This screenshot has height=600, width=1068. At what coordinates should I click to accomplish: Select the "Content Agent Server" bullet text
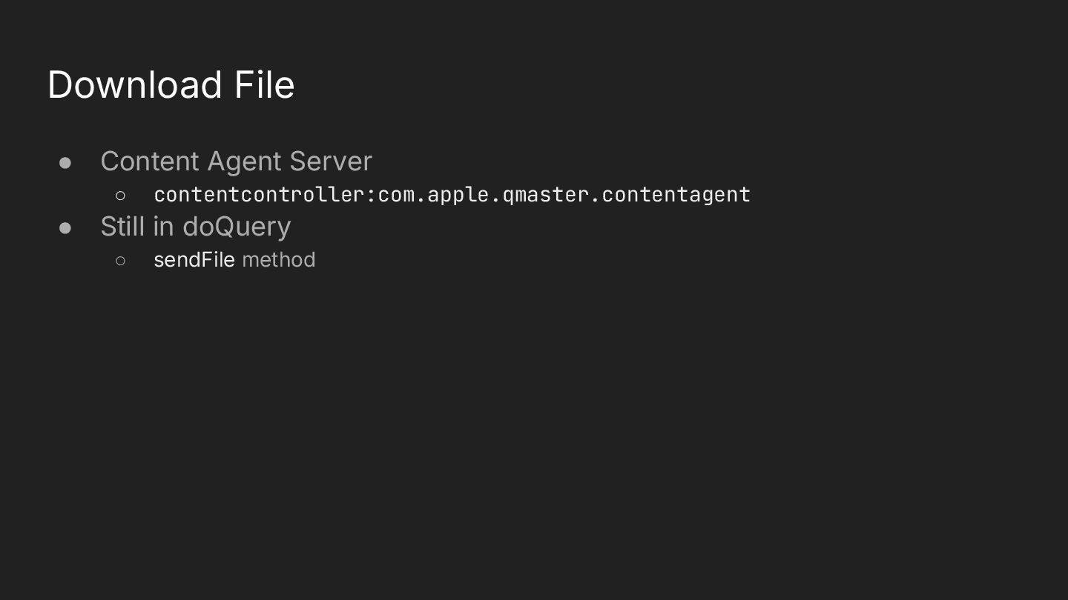[236, 161]
